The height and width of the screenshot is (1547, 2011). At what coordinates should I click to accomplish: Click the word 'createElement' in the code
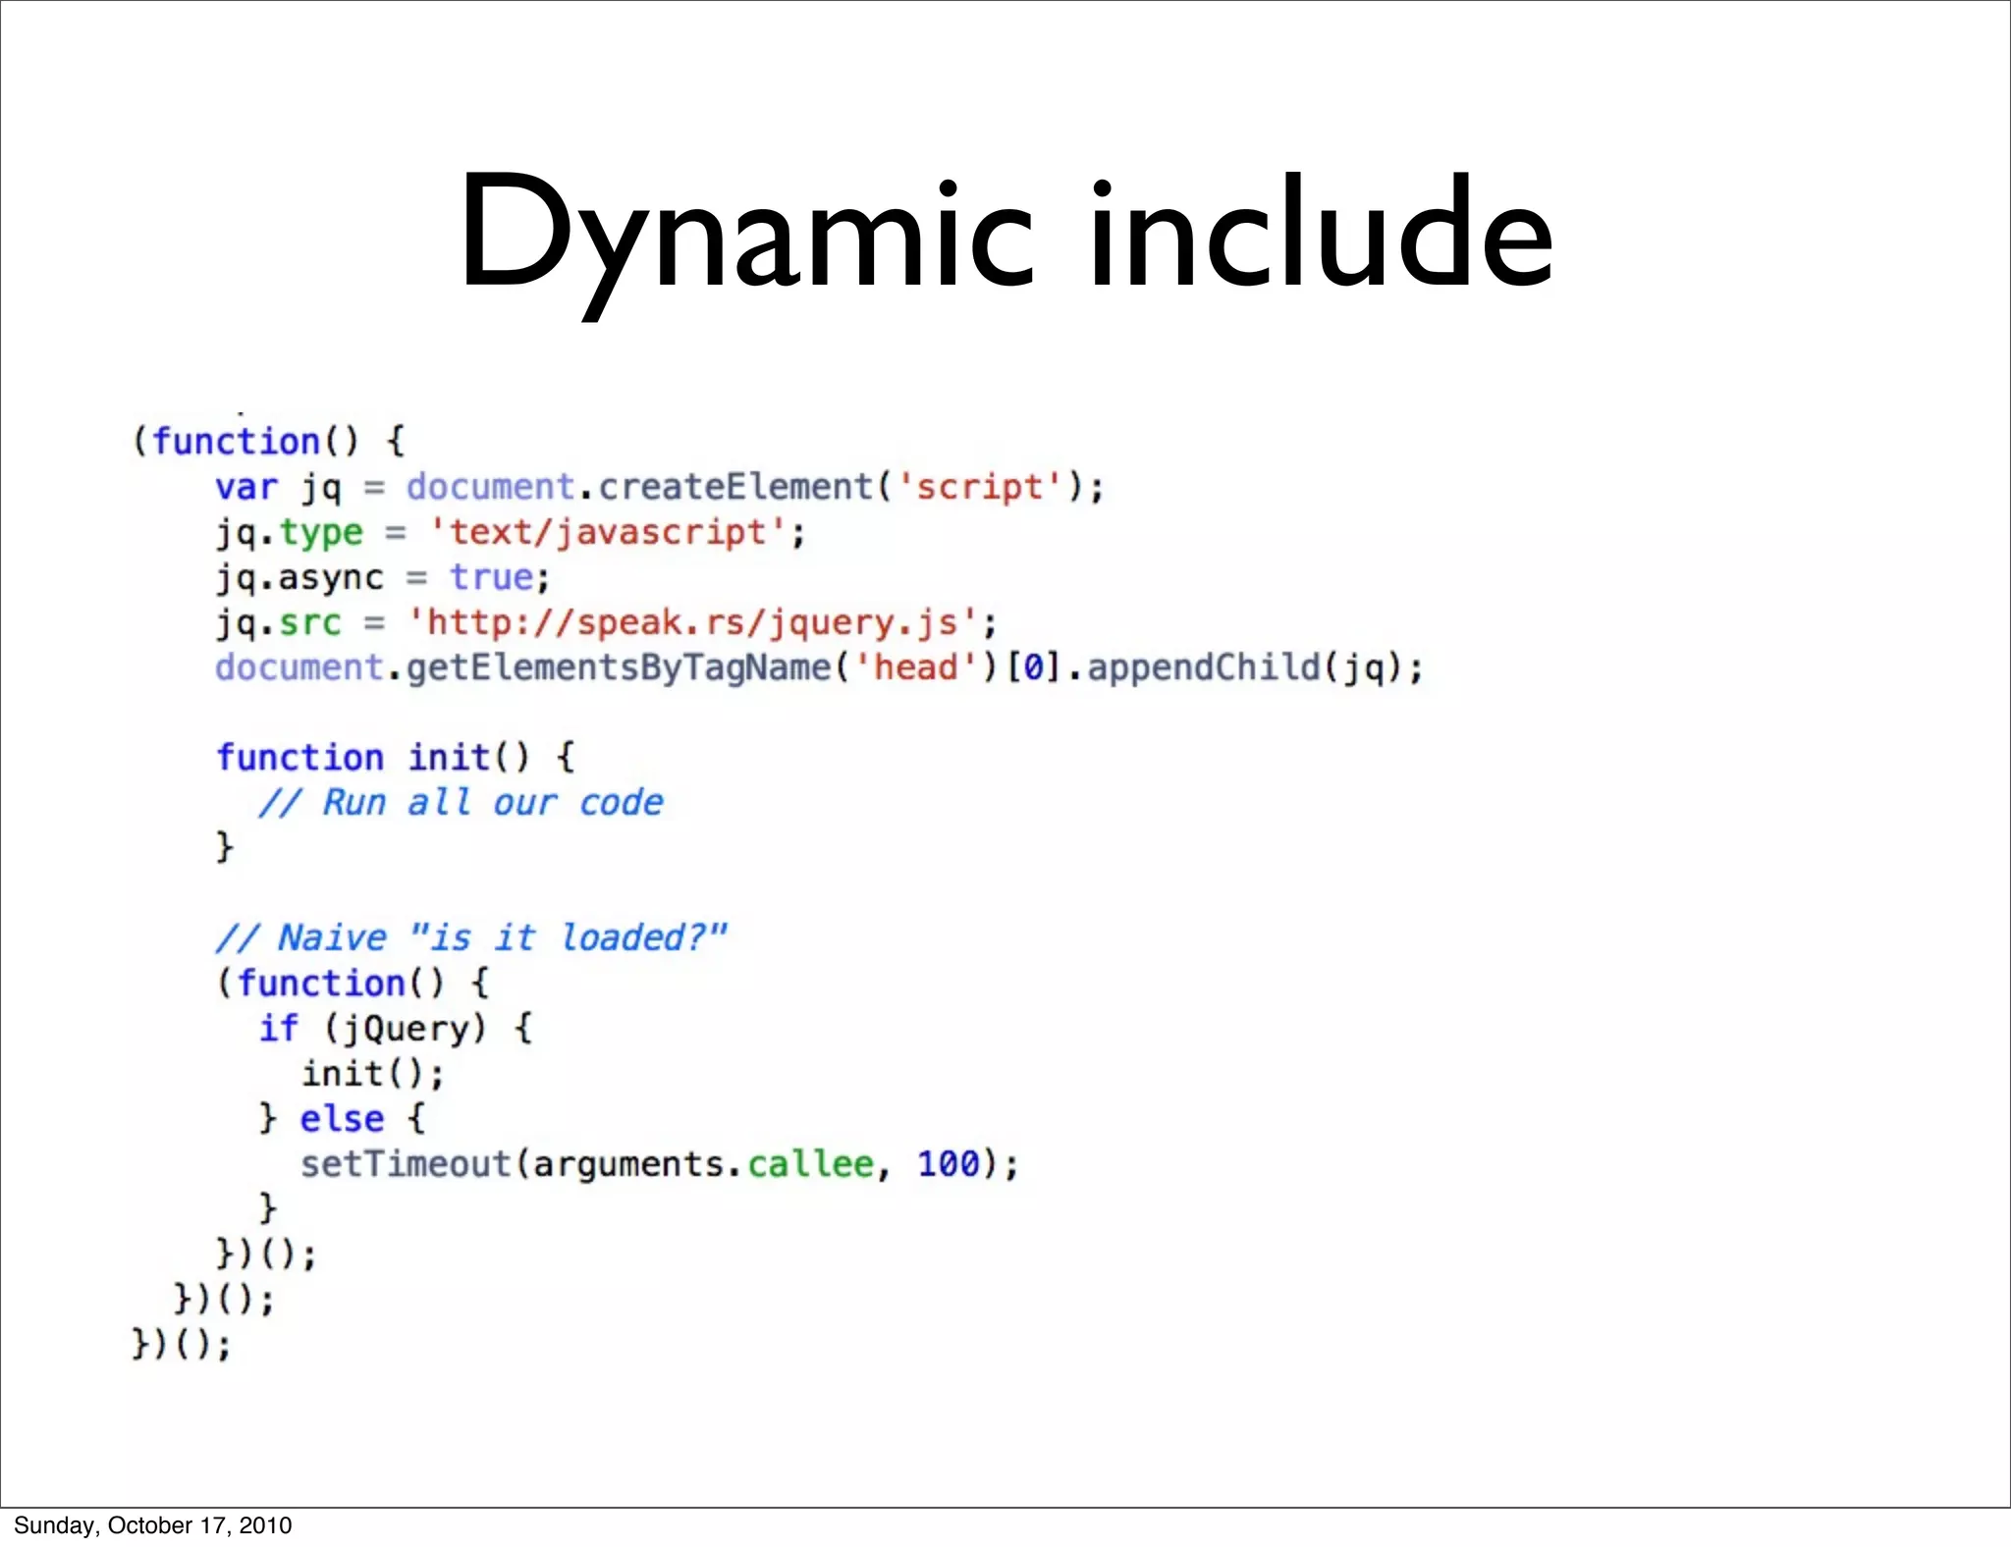735,487
